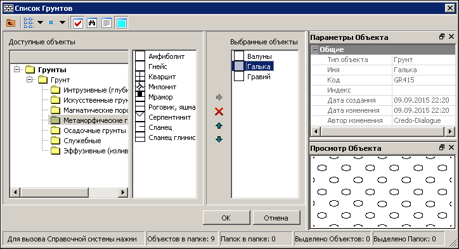
Task: Toggle the red checkmark toolbar button
Action: point(78,23)
